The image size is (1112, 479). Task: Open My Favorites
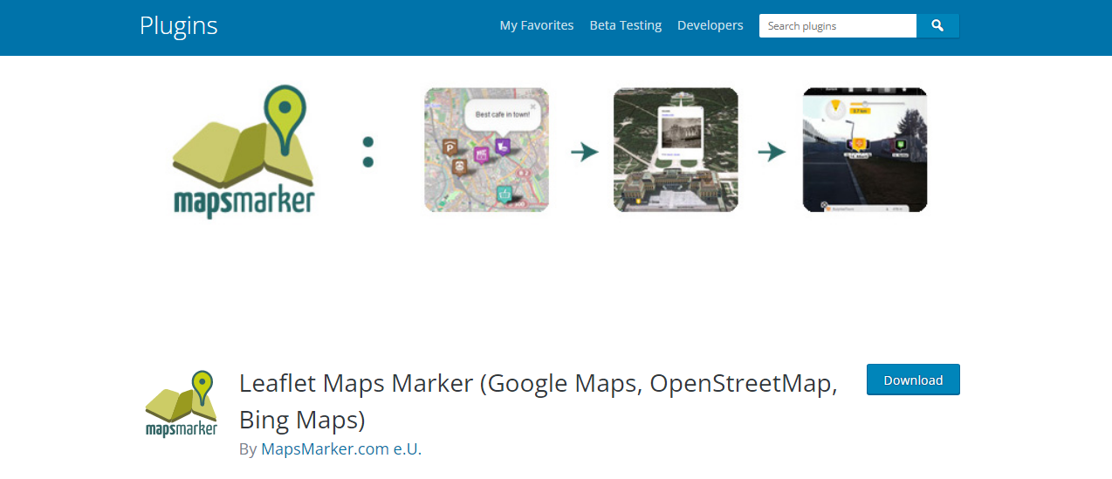(x=537, y=25)
